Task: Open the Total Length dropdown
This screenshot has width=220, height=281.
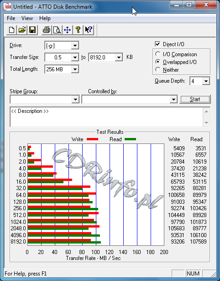Action: [x=75, y=69]
